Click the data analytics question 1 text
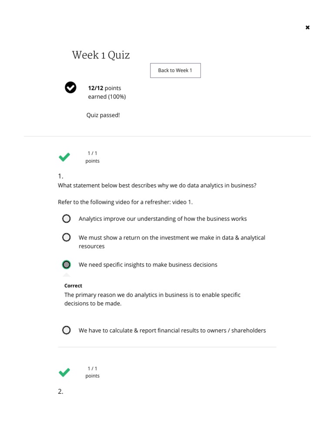 (x=157, y=186)
